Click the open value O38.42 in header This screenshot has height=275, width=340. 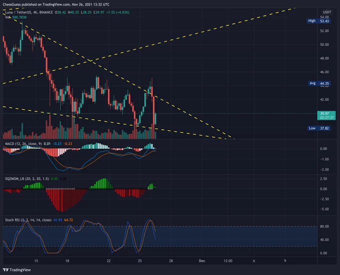pos(60,13)
